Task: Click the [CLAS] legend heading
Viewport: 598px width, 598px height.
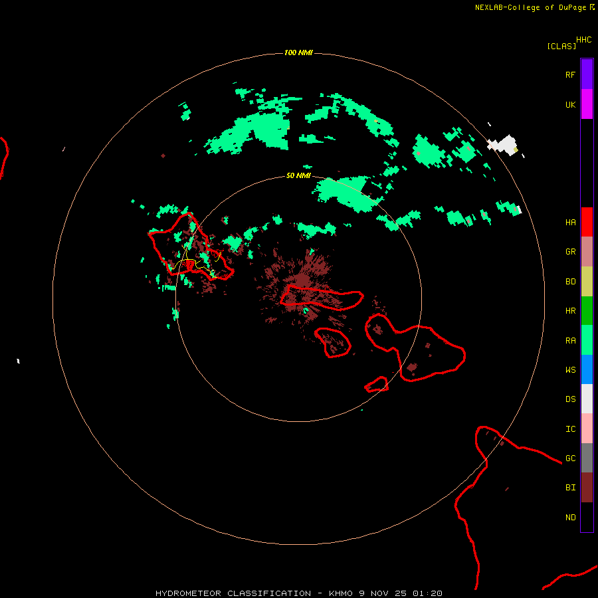Action: pyautogui.click(x=561, y=46)
